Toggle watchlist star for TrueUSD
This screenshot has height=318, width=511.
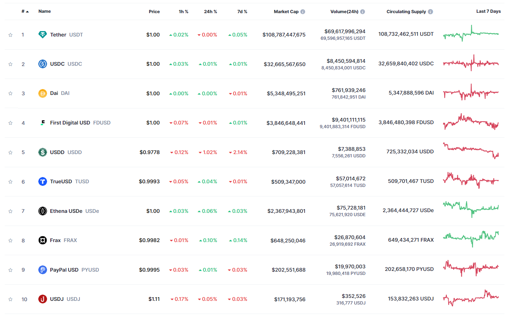[11, 182]
